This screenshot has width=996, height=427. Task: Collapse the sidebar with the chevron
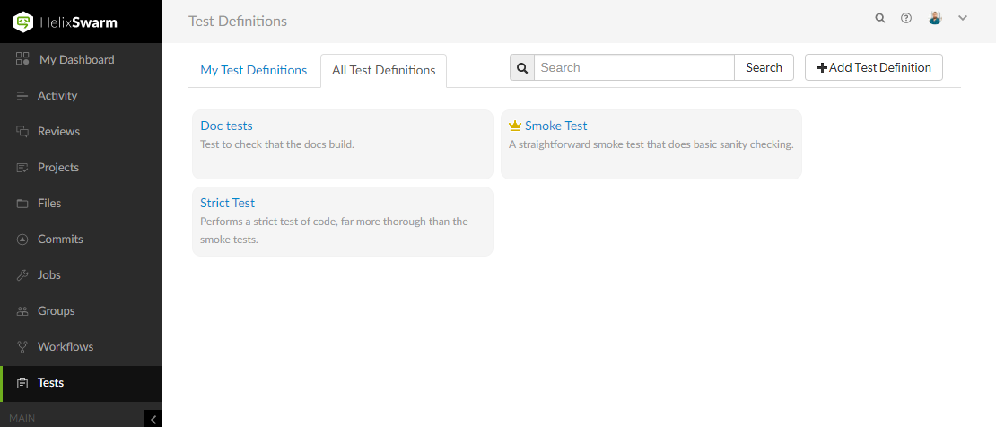pyautogui.click(x=153, y=418)
